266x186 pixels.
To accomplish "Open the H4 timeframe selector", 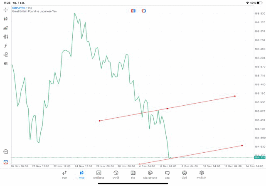I will pos(6,64).
